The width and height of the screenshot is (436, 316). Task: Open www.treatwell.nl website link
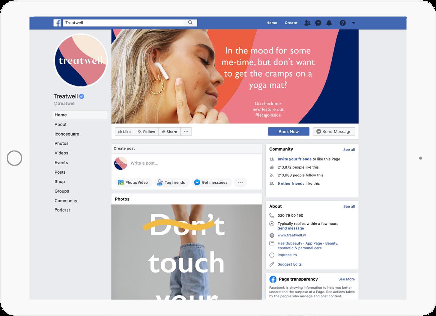click(x=292, y=235)
